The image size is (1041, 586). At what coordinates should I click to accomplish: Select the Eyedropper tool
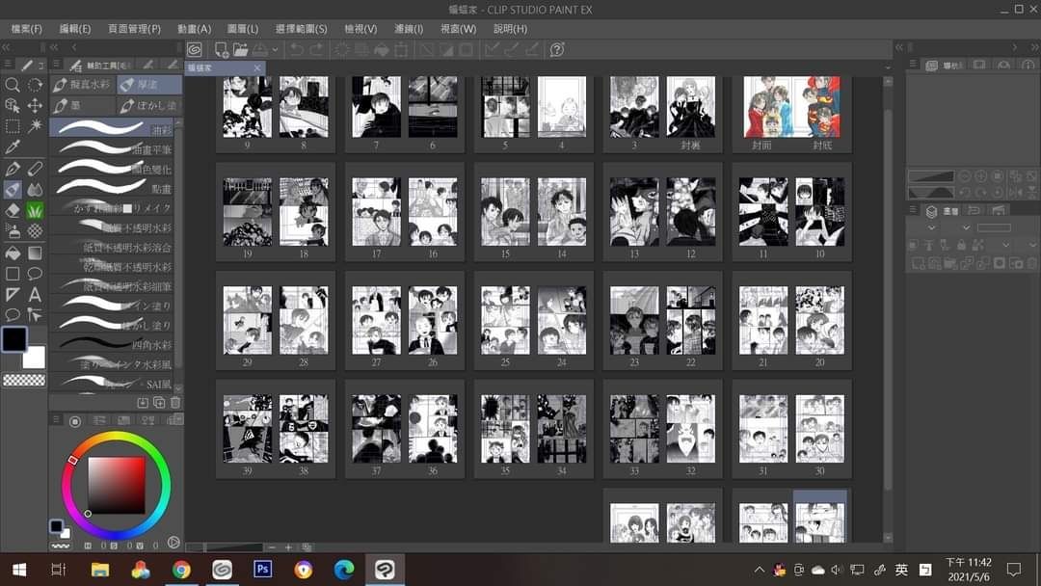12,147
